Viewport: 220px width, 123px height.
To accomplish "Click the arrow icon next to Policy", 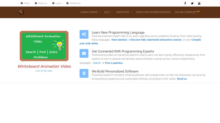I will click(x=22, y=3).
